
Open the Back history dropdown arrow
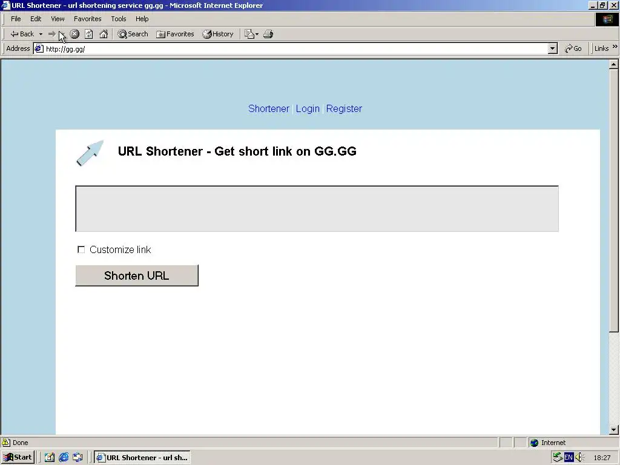(x=41, y=34)
